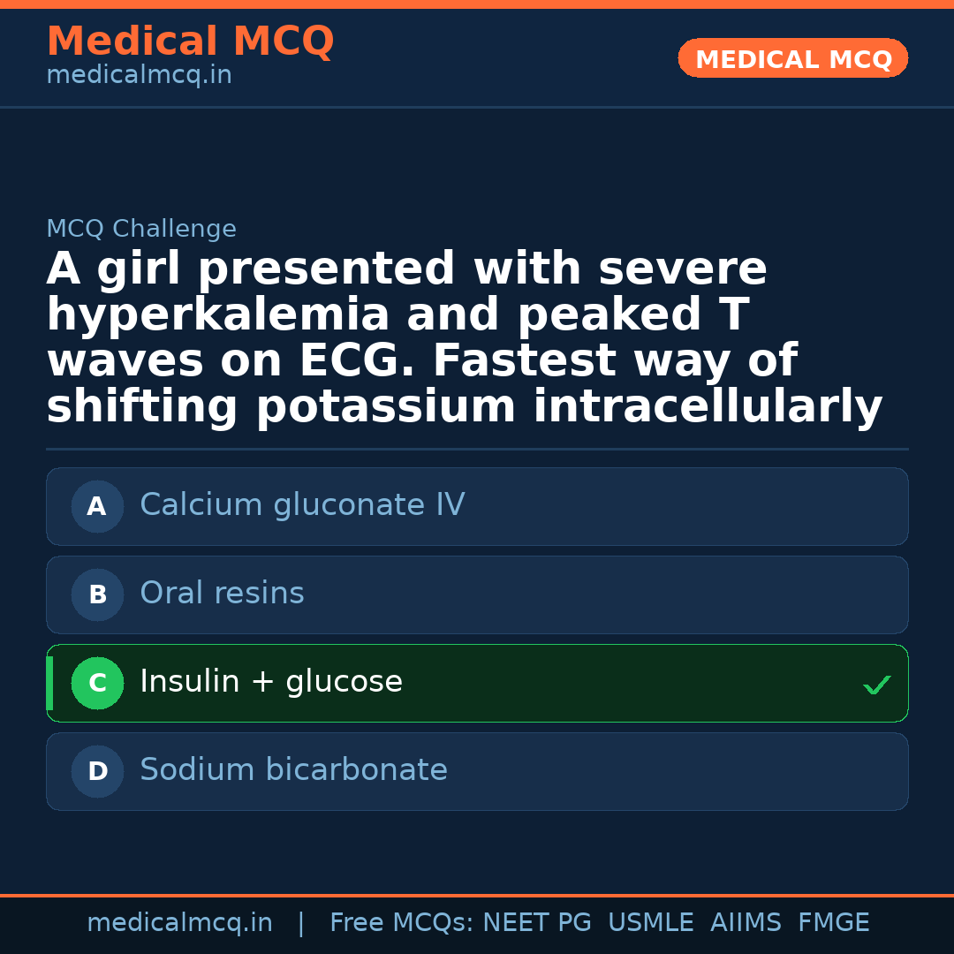Click the Medical MCQ title heading

pos(190,42)
